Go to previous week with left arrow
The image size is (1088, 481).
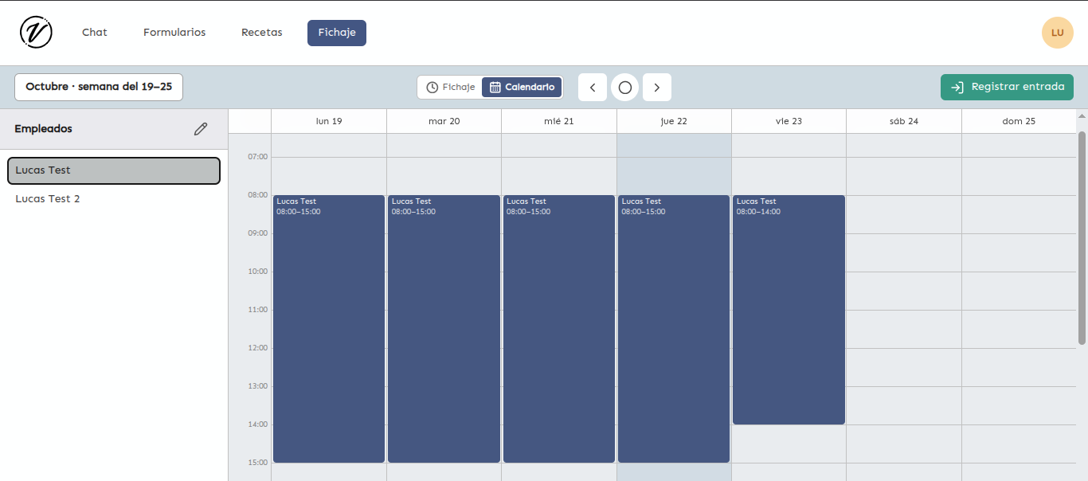coord(593,88)
